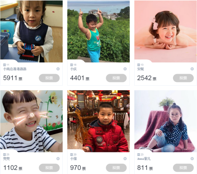Vote for Anna霏儿 with 811 votes
Viewport: 197px width, 174px height.
(x=183, y=168)
